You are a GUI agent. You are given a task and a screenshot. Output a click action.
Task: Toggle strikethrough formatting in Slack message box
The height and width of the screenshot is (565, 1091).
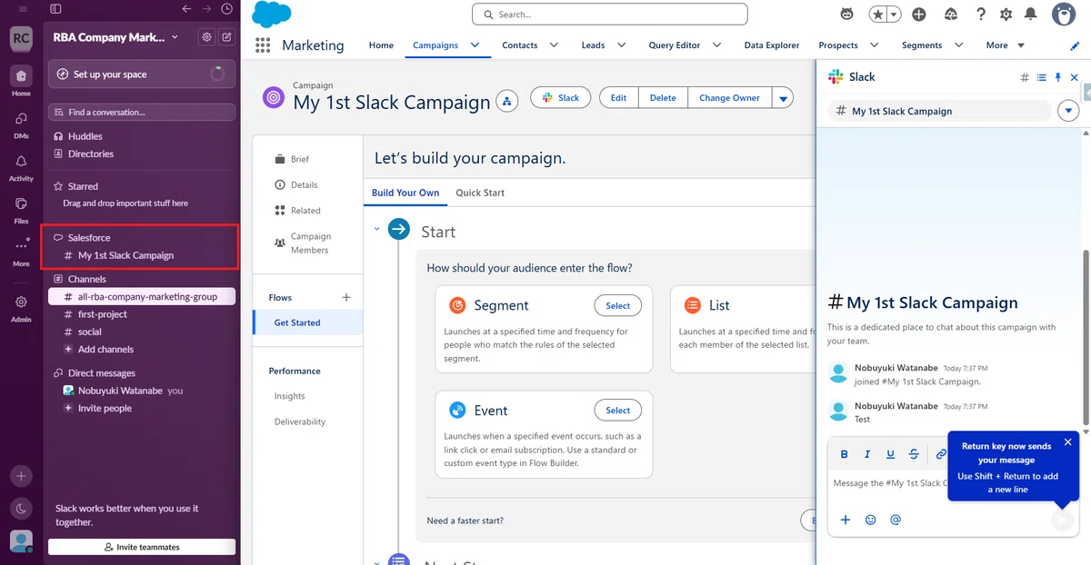(x=914, y=454)
